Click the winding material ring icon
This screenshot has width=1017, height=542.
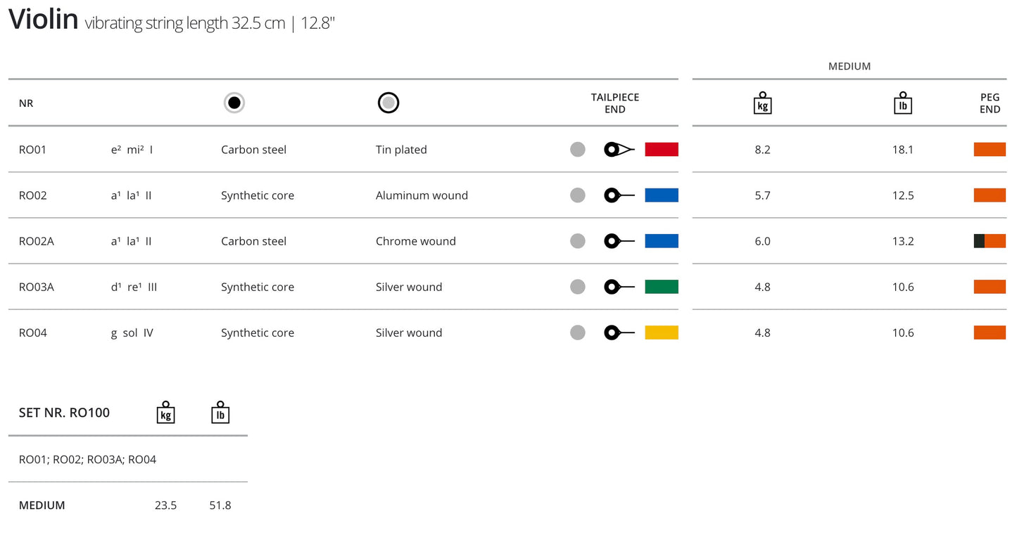click(389, 103)
